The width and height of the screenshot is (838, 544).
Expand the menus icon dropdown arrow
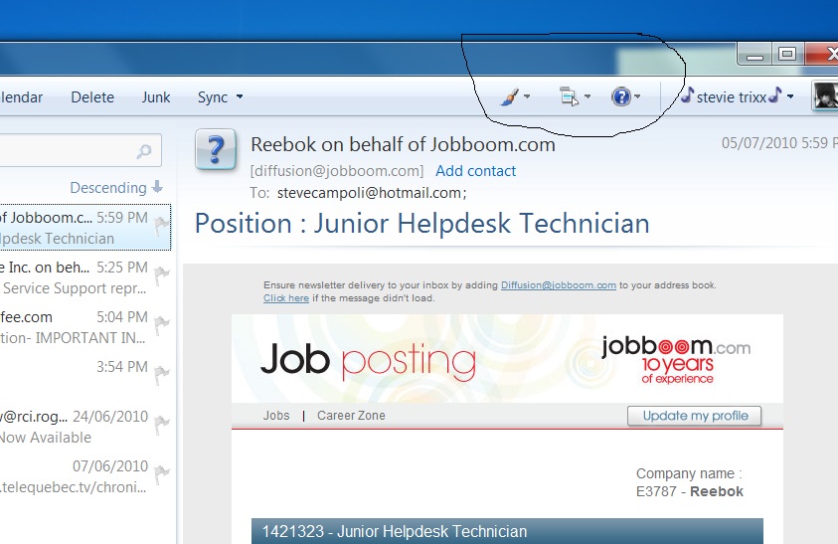coord(587,96)
